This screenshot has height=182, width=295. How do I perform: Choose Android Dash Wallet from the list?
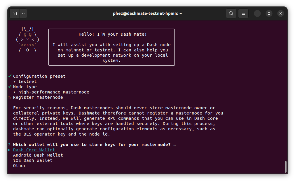[38, 155]
